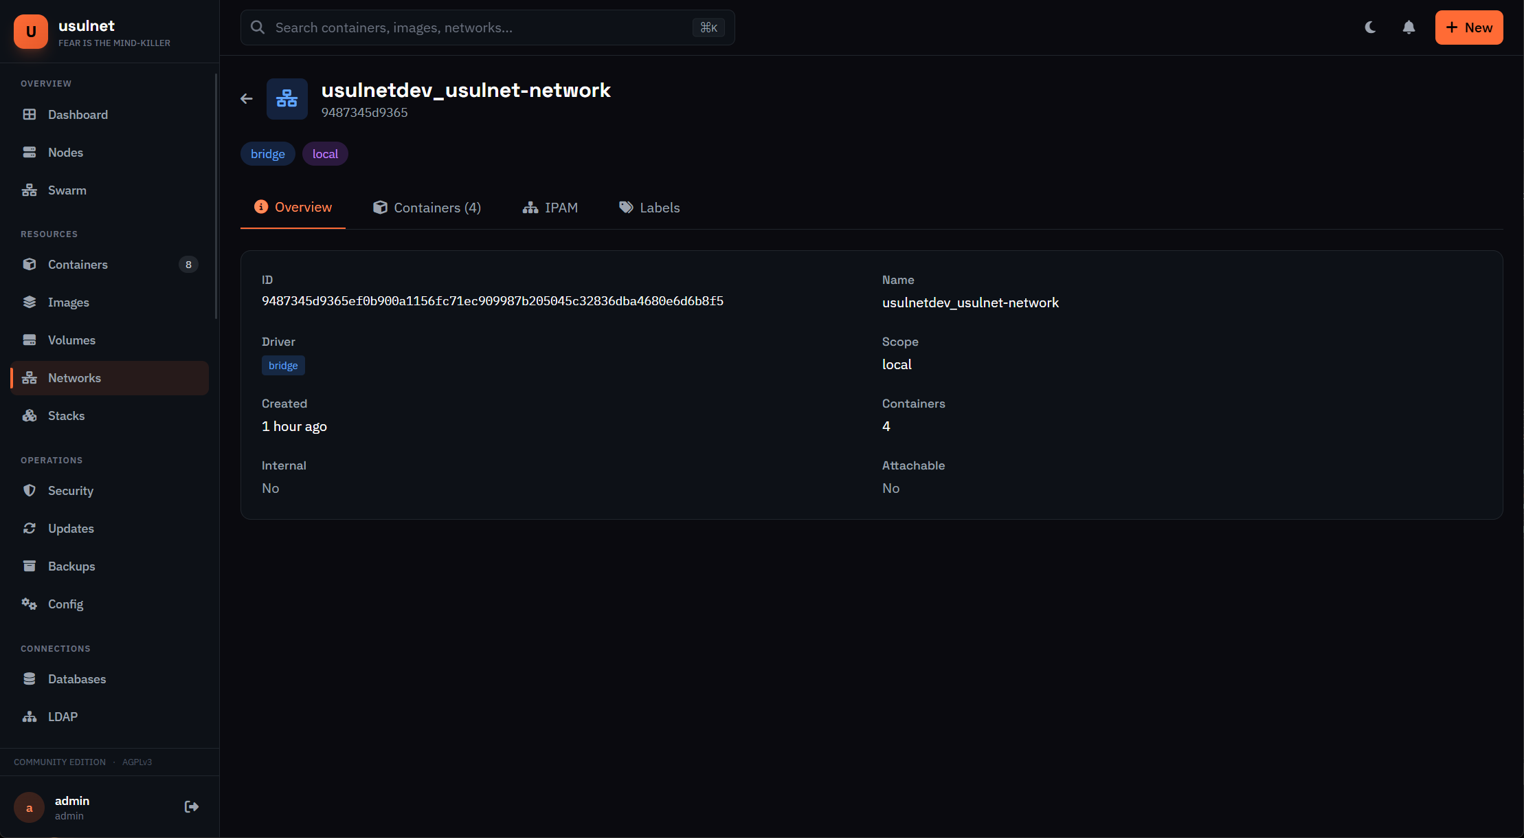Click the New button
This screenshot has height=838, width=1524.
tap(1469, 27)
